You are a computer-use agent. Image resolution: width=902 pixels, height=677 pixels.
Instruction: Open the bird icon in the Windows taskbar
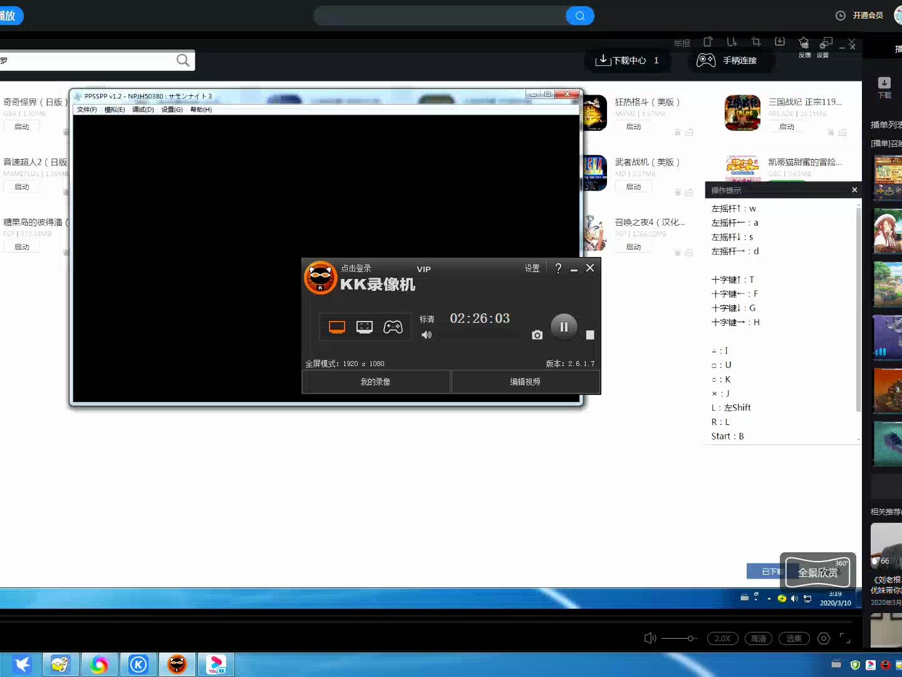point(22,664)
